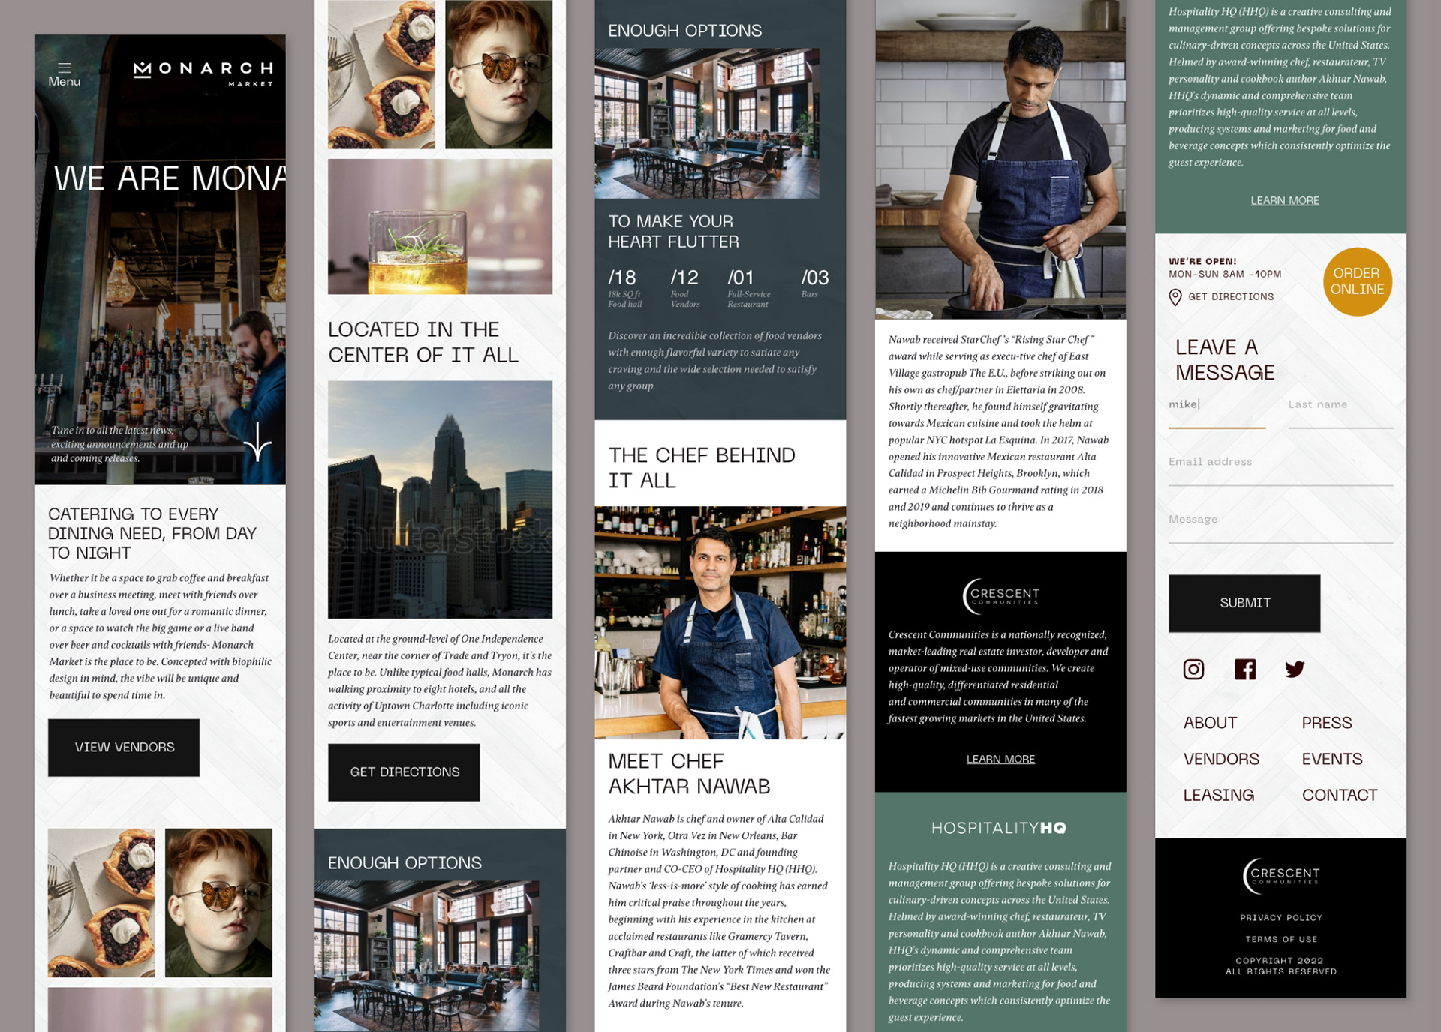Click GET DIRECTIONS link near opening hours
Viewport: 1441px width, 1032px height.
click(x=1231, y=297)
